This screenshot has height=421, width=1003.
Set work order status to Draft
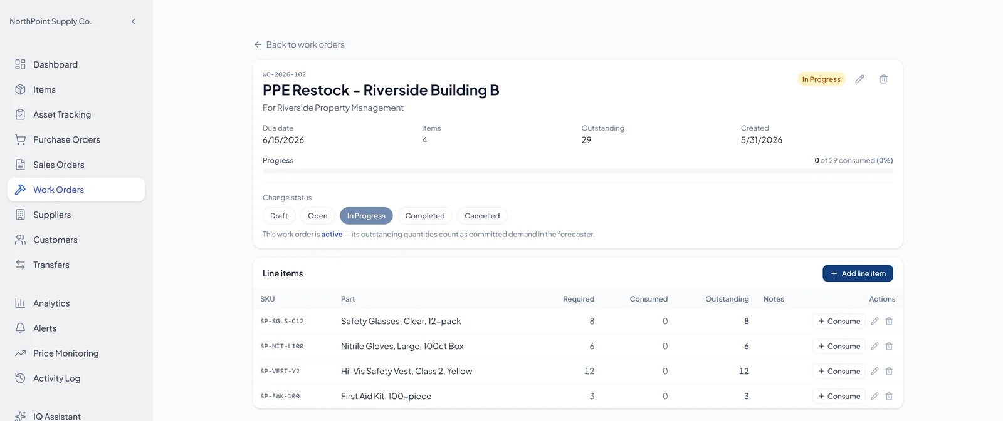(x=279, y=216)
